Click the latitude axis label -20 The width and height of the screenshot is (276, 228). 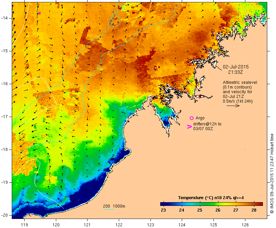[x=4, y=215]
